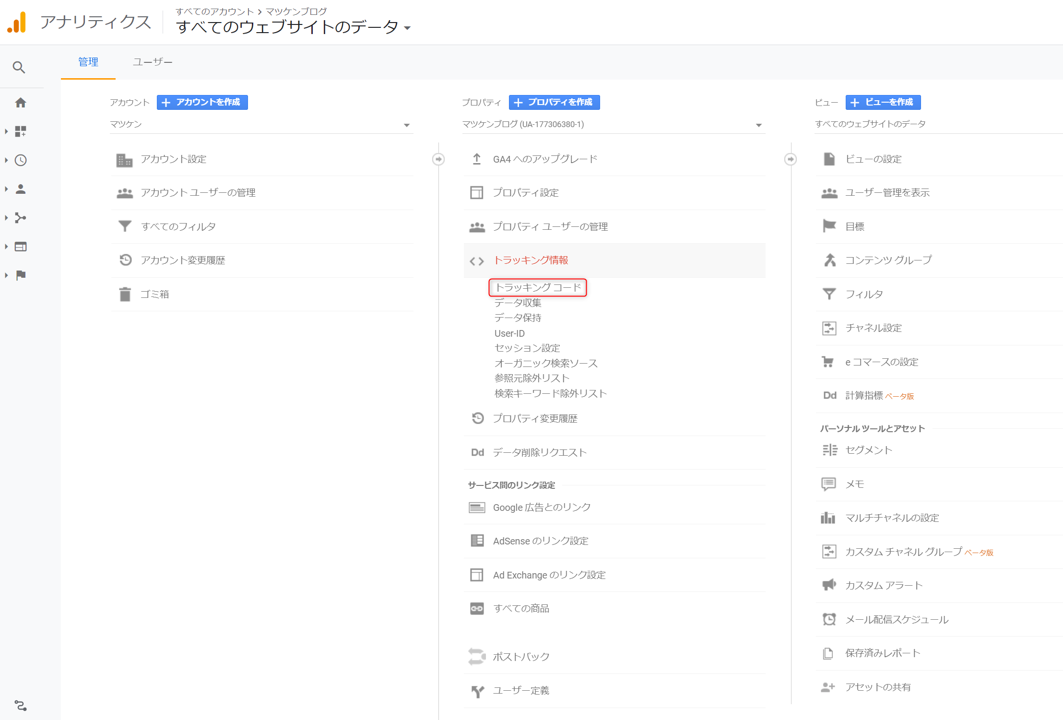Click the アカウントを作成 button
Screen dimensions: 1063x720
[202, 102]
